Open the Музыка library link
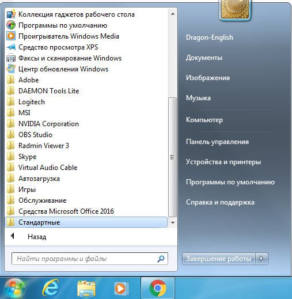Viewport: 292px width, 299px height. click(198, 98)
